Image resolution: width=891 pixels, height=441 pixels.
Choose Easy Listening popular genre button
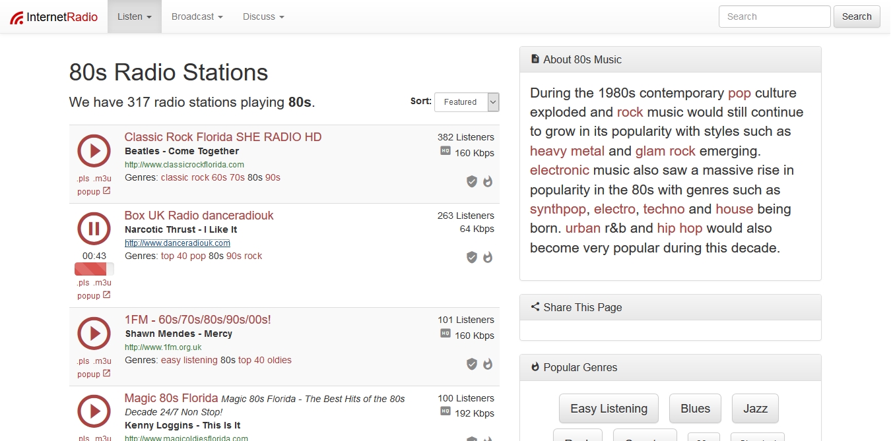pos(609,409)
